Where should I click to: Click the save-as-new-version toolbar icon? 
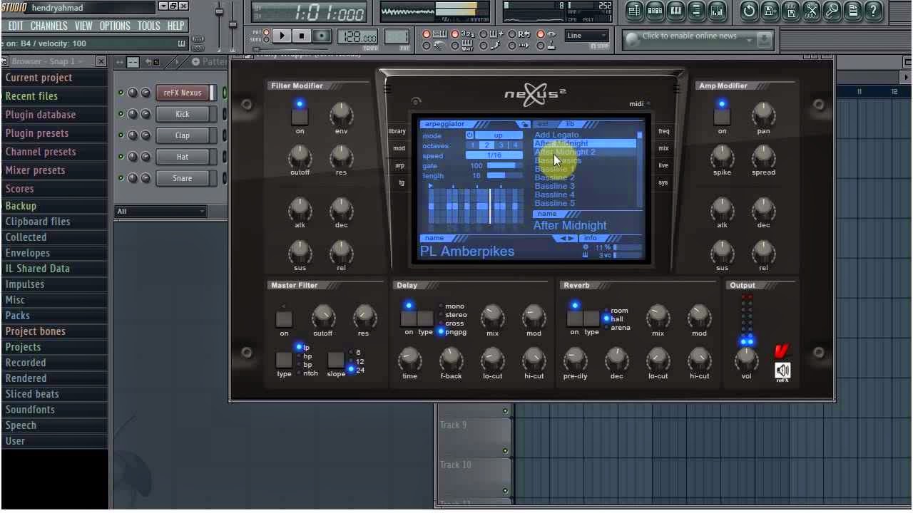coord(770,11)
